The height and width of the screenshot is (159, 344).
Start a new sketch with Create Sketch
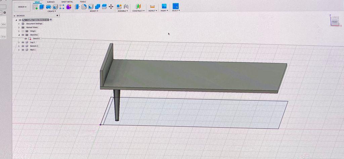coord(35,7)
